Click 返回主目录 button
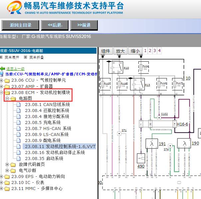The image size is (201, 199). click(x=20, y=25)
